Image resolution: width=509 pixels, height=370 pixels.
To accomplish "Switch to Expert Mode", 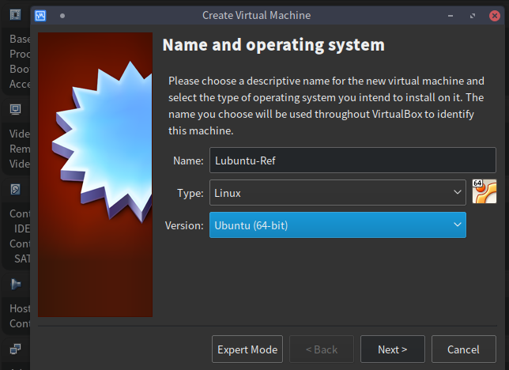I will (247, 349).
